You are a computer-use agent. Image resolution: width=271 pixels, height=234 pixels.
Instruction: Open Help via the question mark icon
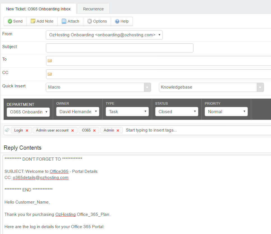tap(122, 21)
